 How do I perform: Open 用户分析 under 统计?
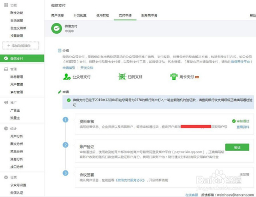point(16,136)
